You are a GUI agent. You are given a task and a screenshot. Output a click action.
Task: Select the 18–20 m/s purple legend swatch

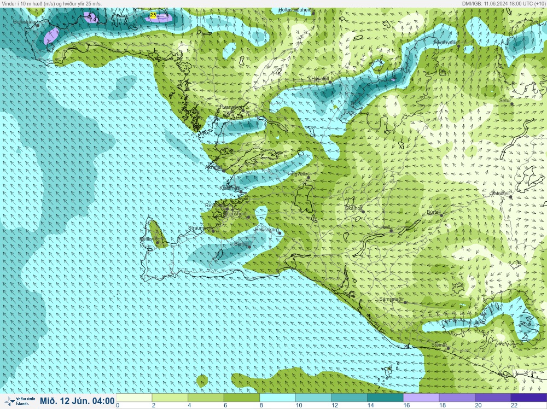pyautogui.click(x=457, y=398)
